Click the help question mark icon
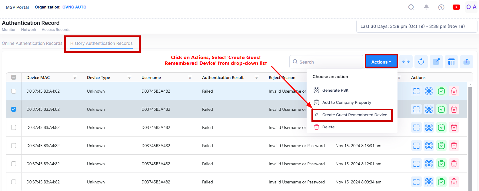The width and height of the screenshot is (479, 191). (x=441, y=7)
